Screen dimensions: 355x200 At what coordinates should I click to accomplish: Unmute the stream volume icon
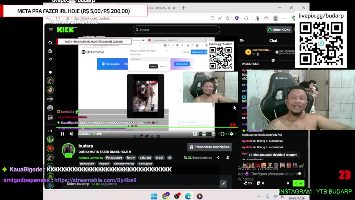click(x=71, y=134)
